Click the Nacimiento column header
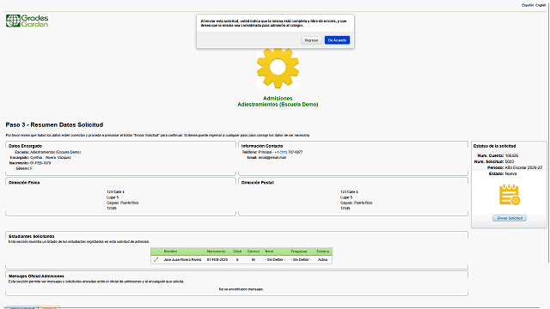Screen dimensions: 550x309 point(216,251)
